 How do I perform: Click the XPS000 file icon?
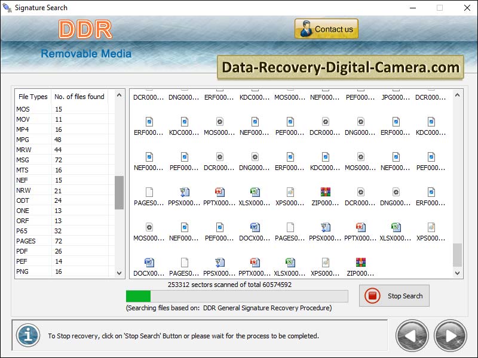(x=290, y=192)
